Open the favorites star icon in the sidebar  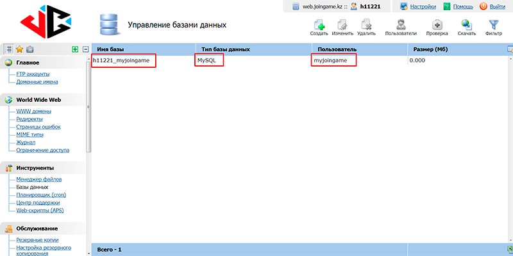[20, 49]
